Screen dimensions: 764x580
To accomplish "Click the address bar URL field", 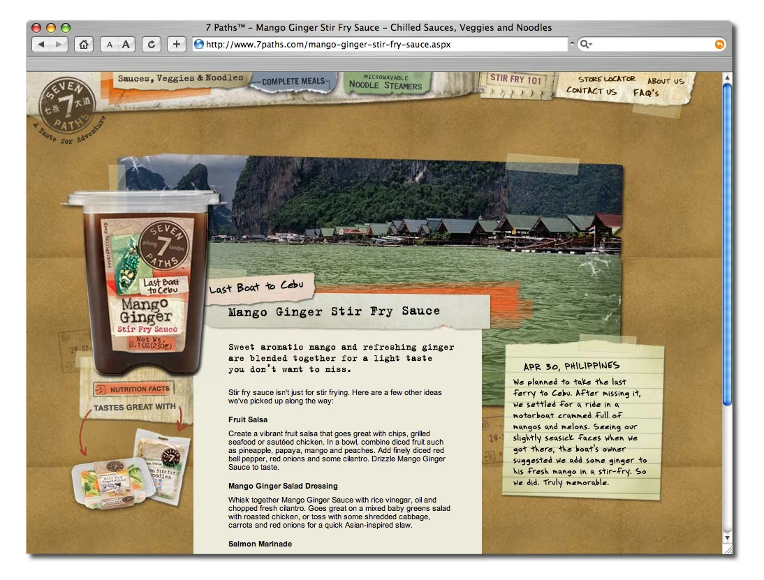I will pos(380,44).
